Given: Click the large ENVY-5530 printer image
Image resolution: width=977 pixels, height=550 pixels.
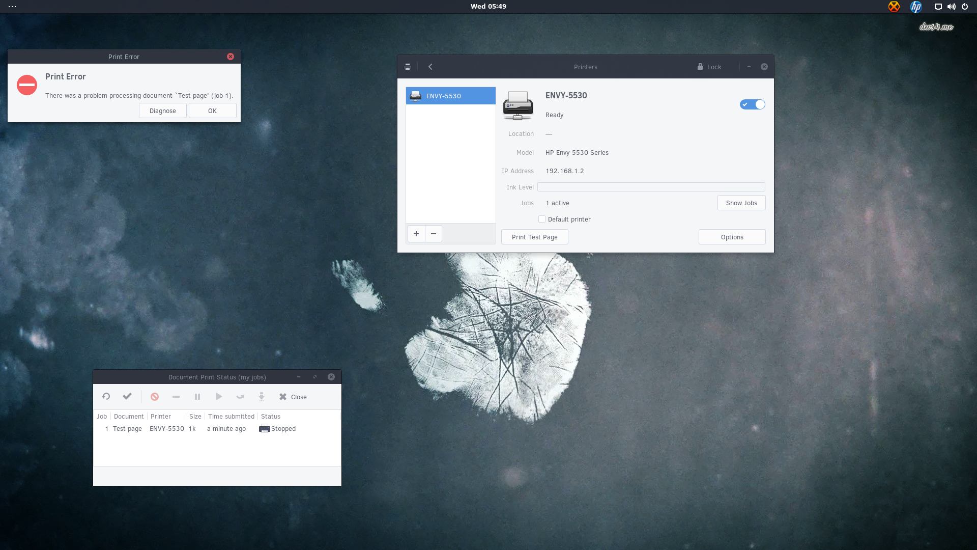Looking at the screenshot, I should click(x=518, y=105).
